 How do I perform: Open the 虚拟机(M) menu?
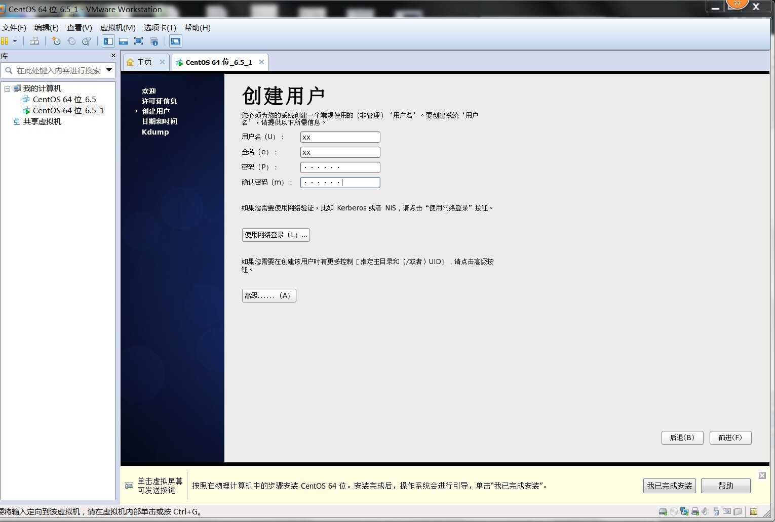pyautogui.click(x=118, y=28)
